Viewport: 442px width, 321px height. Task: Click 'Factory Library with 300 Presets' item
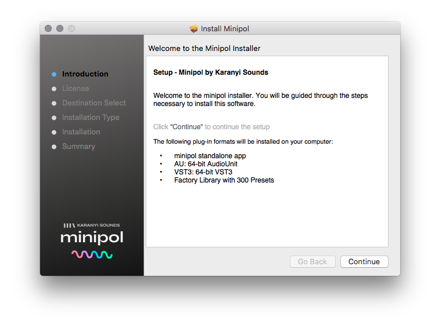click(x=224, y=180)
